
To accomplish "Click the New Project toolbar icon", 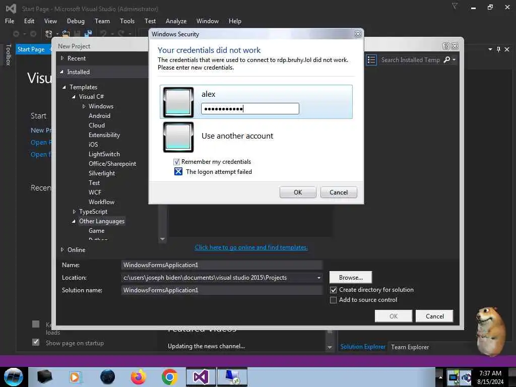I will coord(49,34).
